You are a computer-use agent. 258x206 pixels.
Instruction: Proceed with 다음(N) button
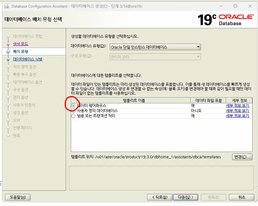pos(186,197)
